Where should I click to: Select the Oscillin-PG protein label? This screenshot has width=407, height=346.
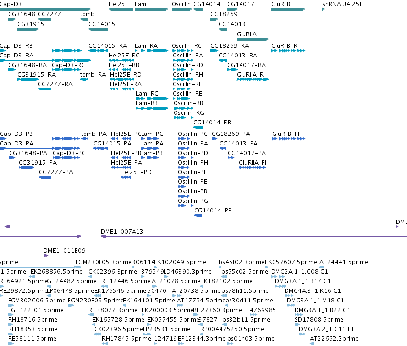coord(193,201)
